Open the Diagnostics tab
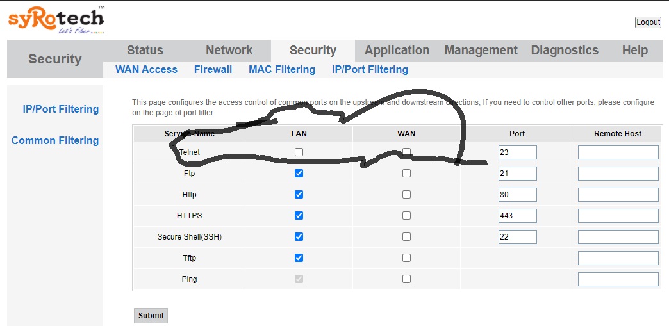 coord(565,51)
